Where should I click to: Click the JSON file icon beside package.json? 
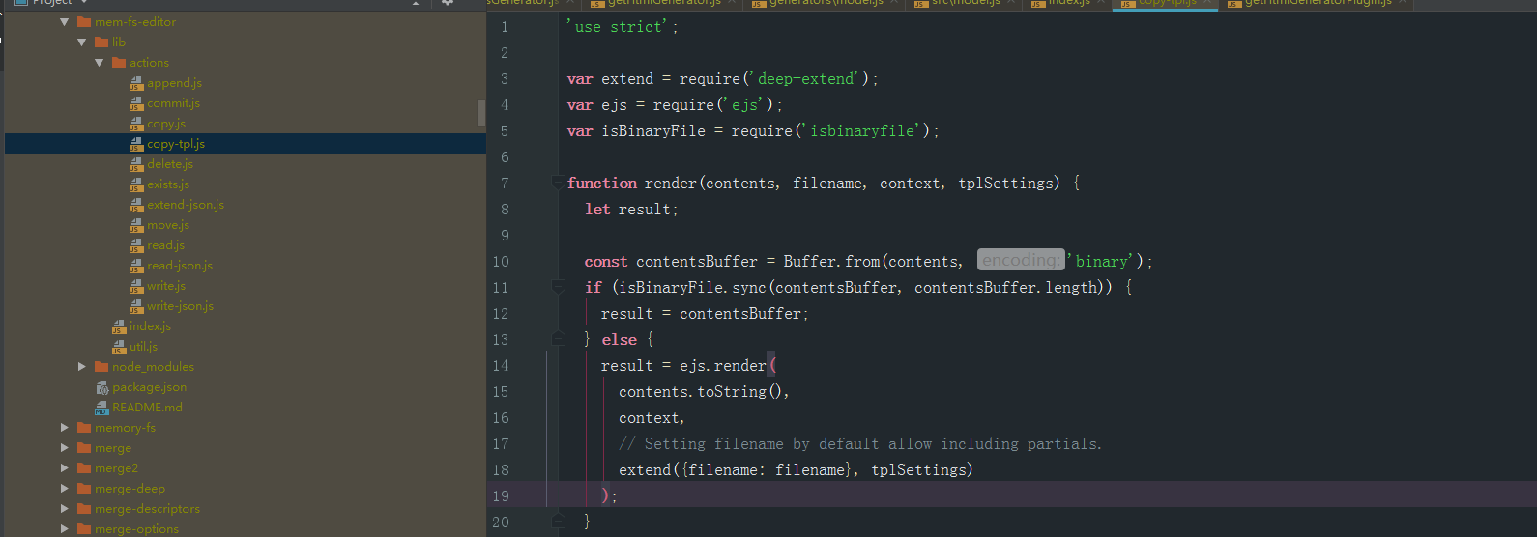point(101,388)
